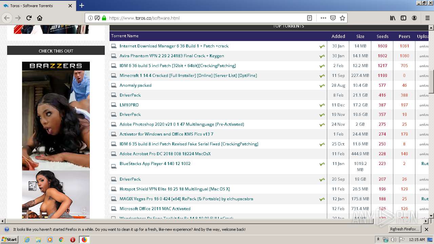Viewport: 434px width, 244px height.
Task: Click verified checkmark for Avira Phantom VPN
Action: pyautogui.click(x=322, y=56)
